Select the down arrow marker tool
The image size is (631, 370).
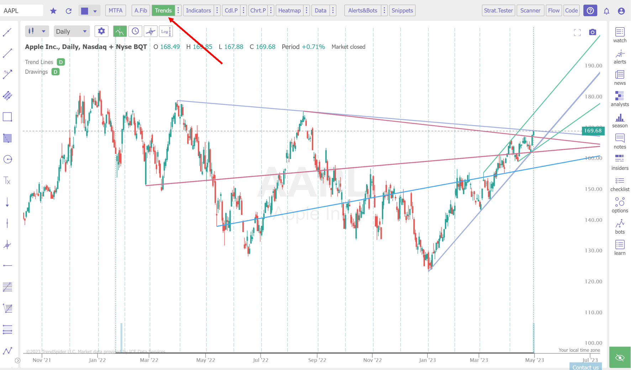(x=7, y=202)
